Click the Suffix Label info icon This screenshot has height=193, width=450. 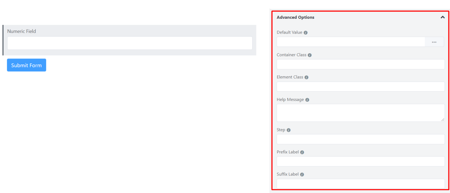[x=302, y=174]
